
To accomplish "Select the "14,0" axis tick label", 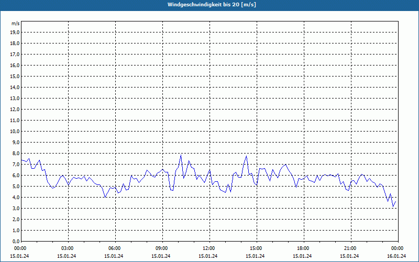I will [15, 87].
